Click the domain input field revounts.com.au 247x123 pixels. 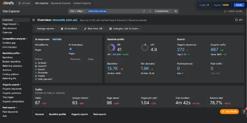coord(115,11)
